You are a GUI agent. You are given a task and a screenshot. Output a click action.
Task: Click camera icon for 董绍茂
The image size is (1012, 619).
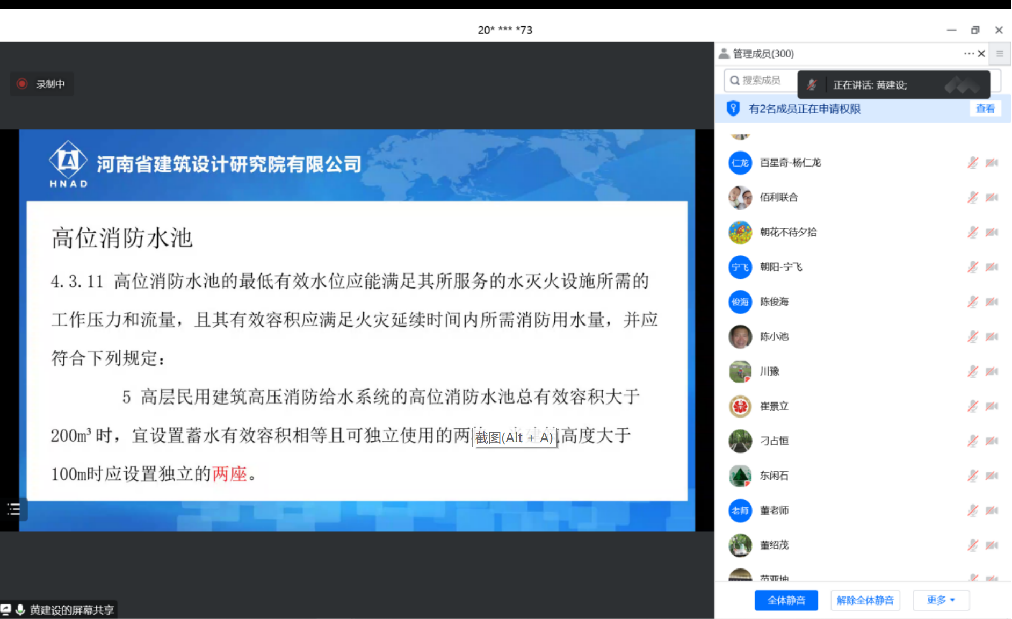click(992, 545)
